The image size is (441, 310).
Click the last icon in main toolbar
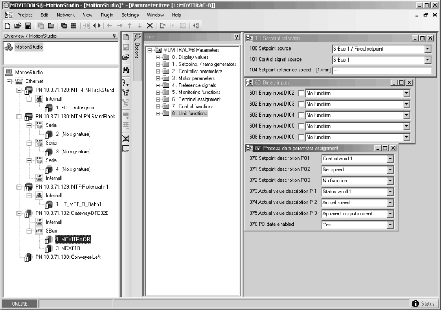tap(196, 26)
